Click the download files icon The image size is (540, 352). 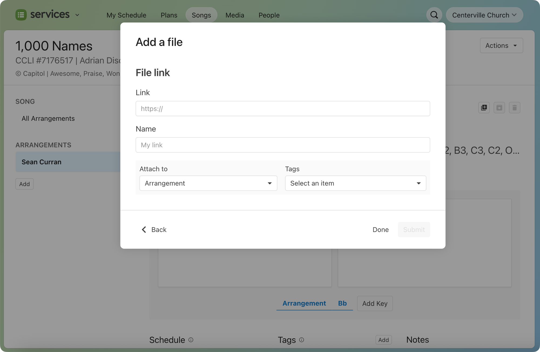(500, 108)
